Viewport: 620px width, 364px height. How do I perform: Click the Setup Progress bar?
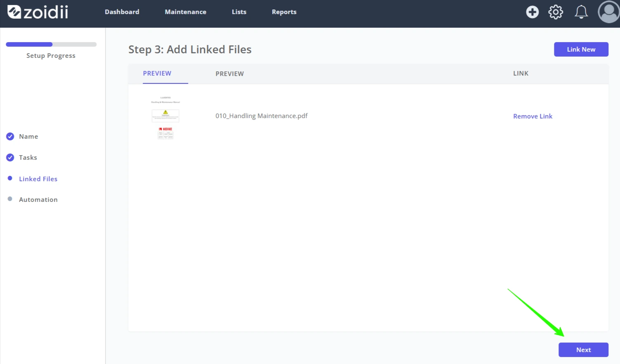point(51,44)
